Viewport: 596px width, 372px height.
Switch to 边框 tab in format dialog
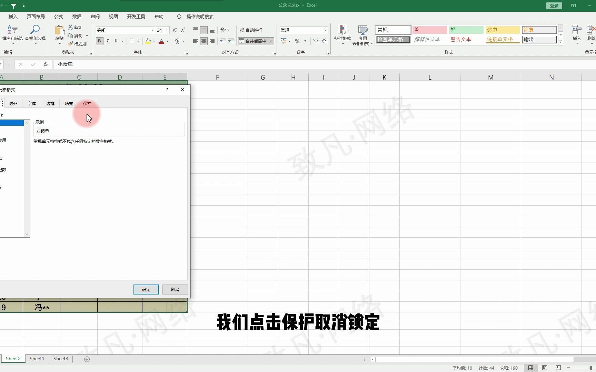[x=50, y=103]
